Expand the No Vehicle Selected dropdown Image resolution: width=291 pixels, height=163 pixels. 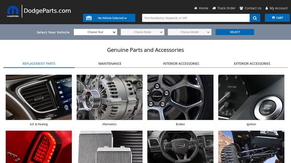click(109, 18)
